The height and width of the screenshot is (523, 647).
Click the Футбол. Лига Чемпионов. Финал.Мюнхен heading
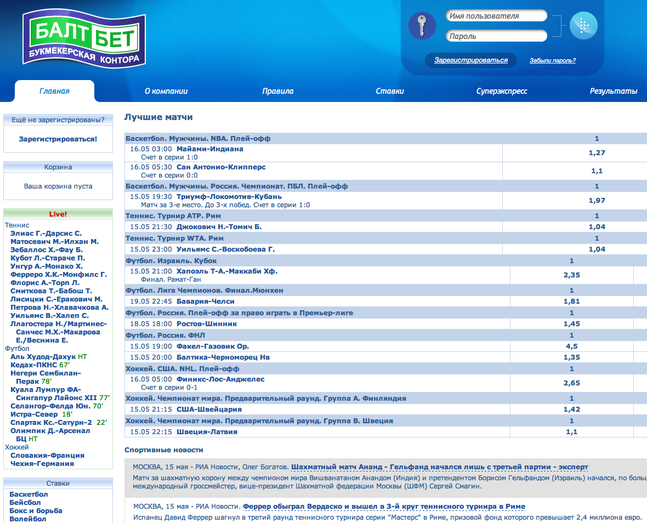[x=205, y=291]
